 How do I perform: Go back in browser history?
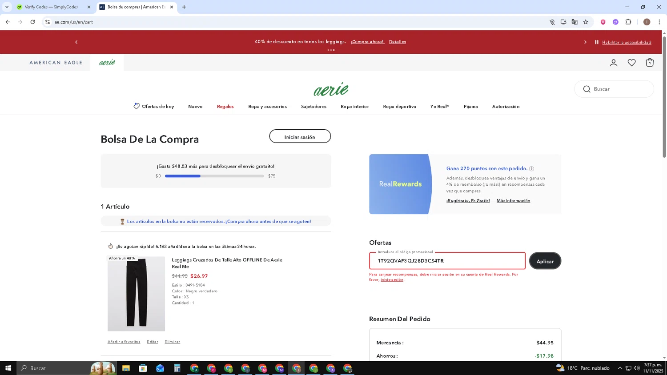coord(8,22)
